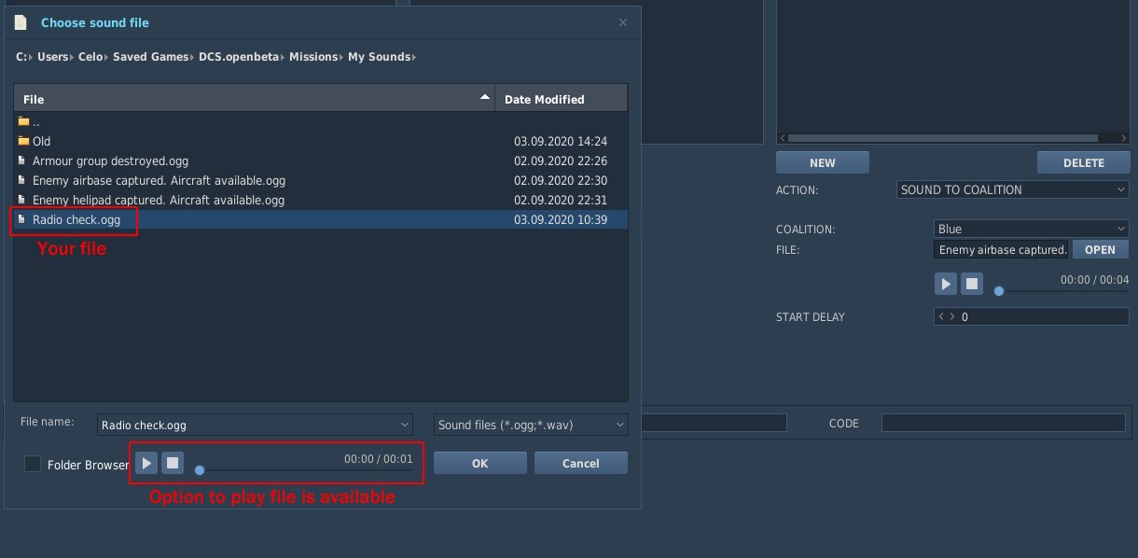The width and height of the screenshot is (1138, 558).
Task: Click the NEW action button
Action: click(823, 162)
